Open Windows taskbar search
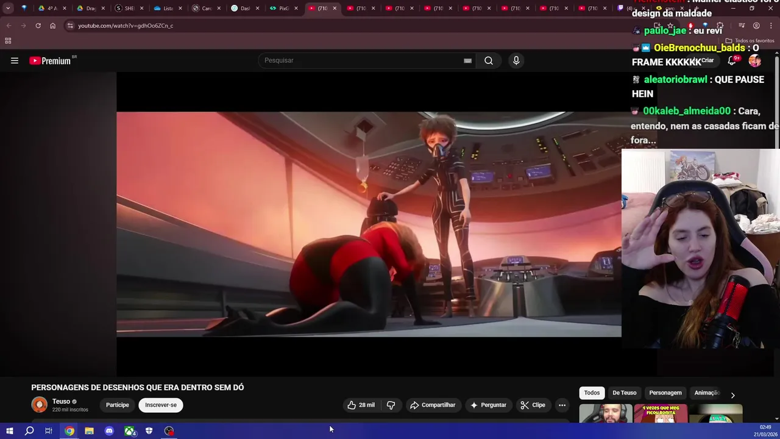The width and height of the screenshot is (780, 439). pos(29,431)
